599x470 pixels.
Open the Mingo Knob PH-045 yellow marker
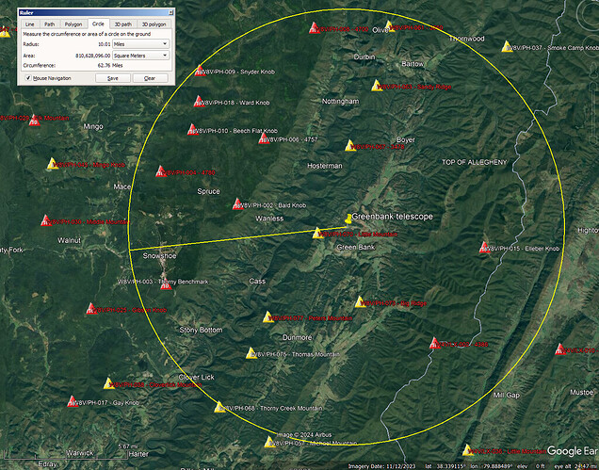tap(53, 164)
